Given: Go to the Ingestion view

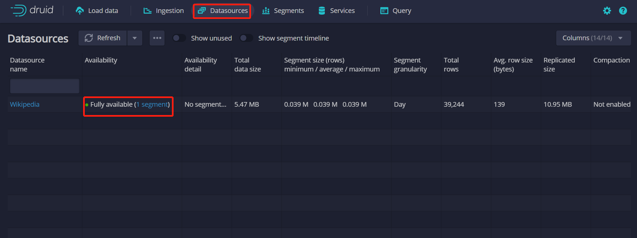Looking at the screenshot, I should [x=163, y=11].
